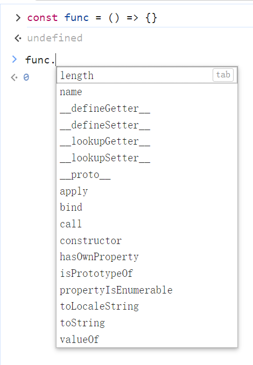The width and height of the screenshot is (253, 365).
Task: Click the tab hint badge
Action: [x=223, y=75]
